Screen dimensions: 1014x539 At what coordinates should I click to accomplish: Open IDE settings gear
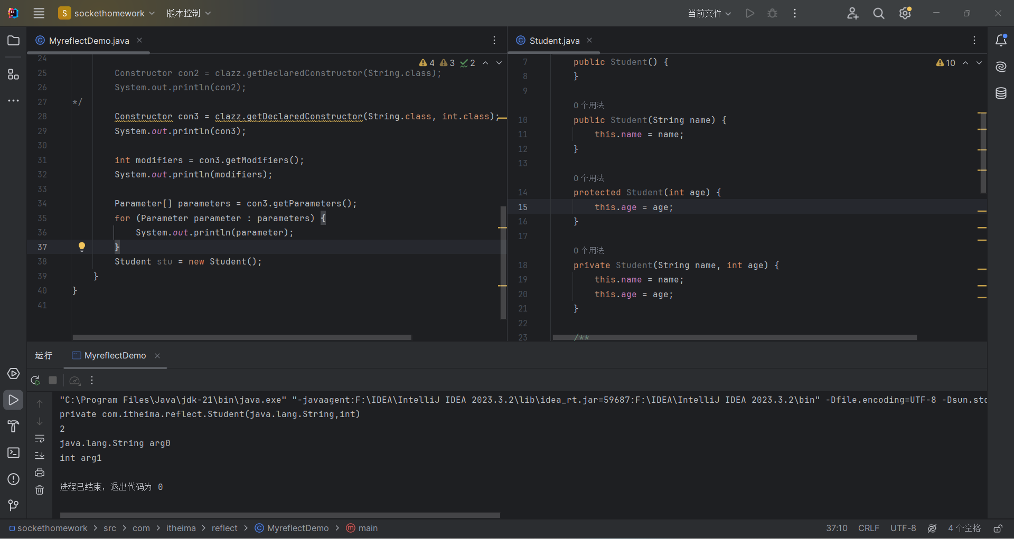pyautogui.click(x=905, y=13)
